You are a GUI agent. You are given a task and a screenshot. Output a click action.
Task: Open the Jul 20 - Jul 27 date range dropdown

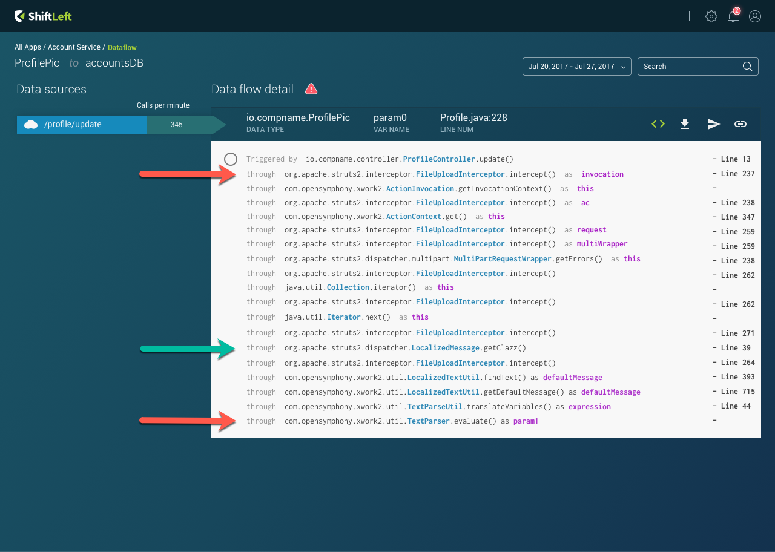click(576, 67)
